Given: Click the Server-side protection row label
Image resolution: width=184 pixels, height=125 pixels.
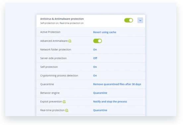Looking at the screenshot, I should click(53, 58).
